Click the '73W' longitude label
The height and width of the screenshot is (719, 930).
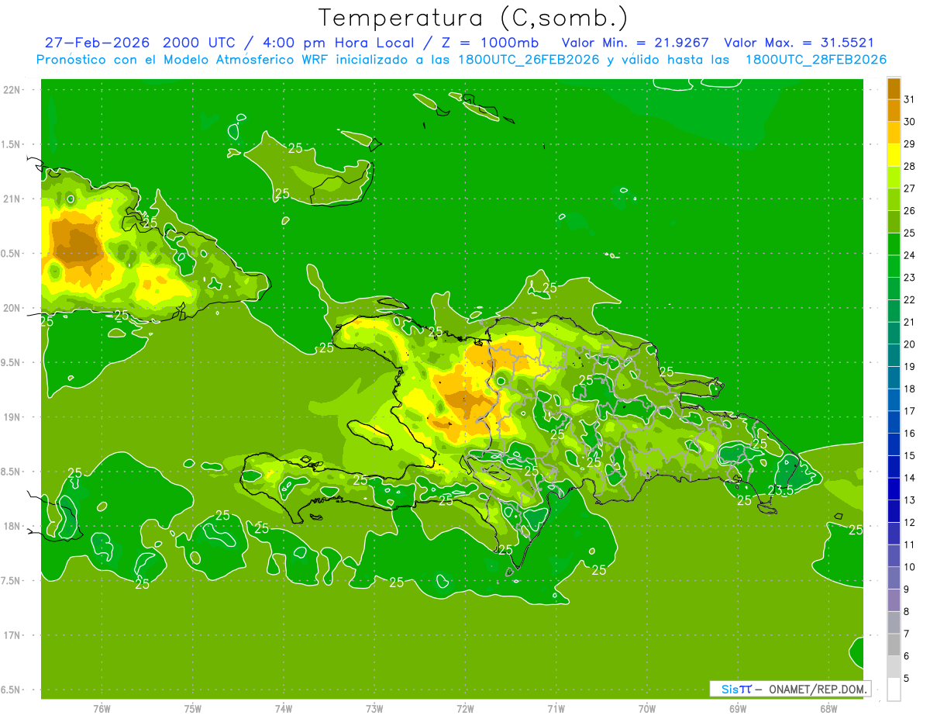point(374,708)
